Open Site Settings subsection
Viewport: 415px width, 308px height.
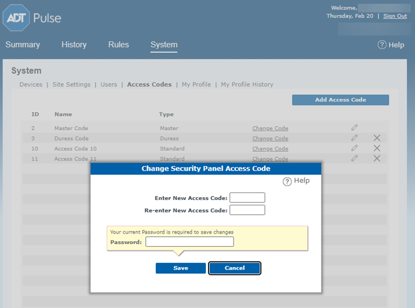tap(72, 85)
